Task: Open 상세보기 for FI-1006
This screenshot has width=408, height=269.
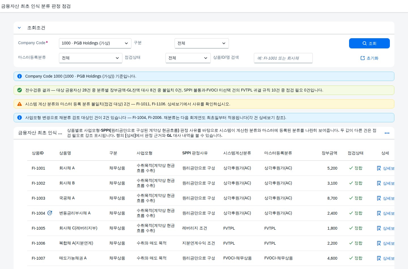Action: [386, 243]
